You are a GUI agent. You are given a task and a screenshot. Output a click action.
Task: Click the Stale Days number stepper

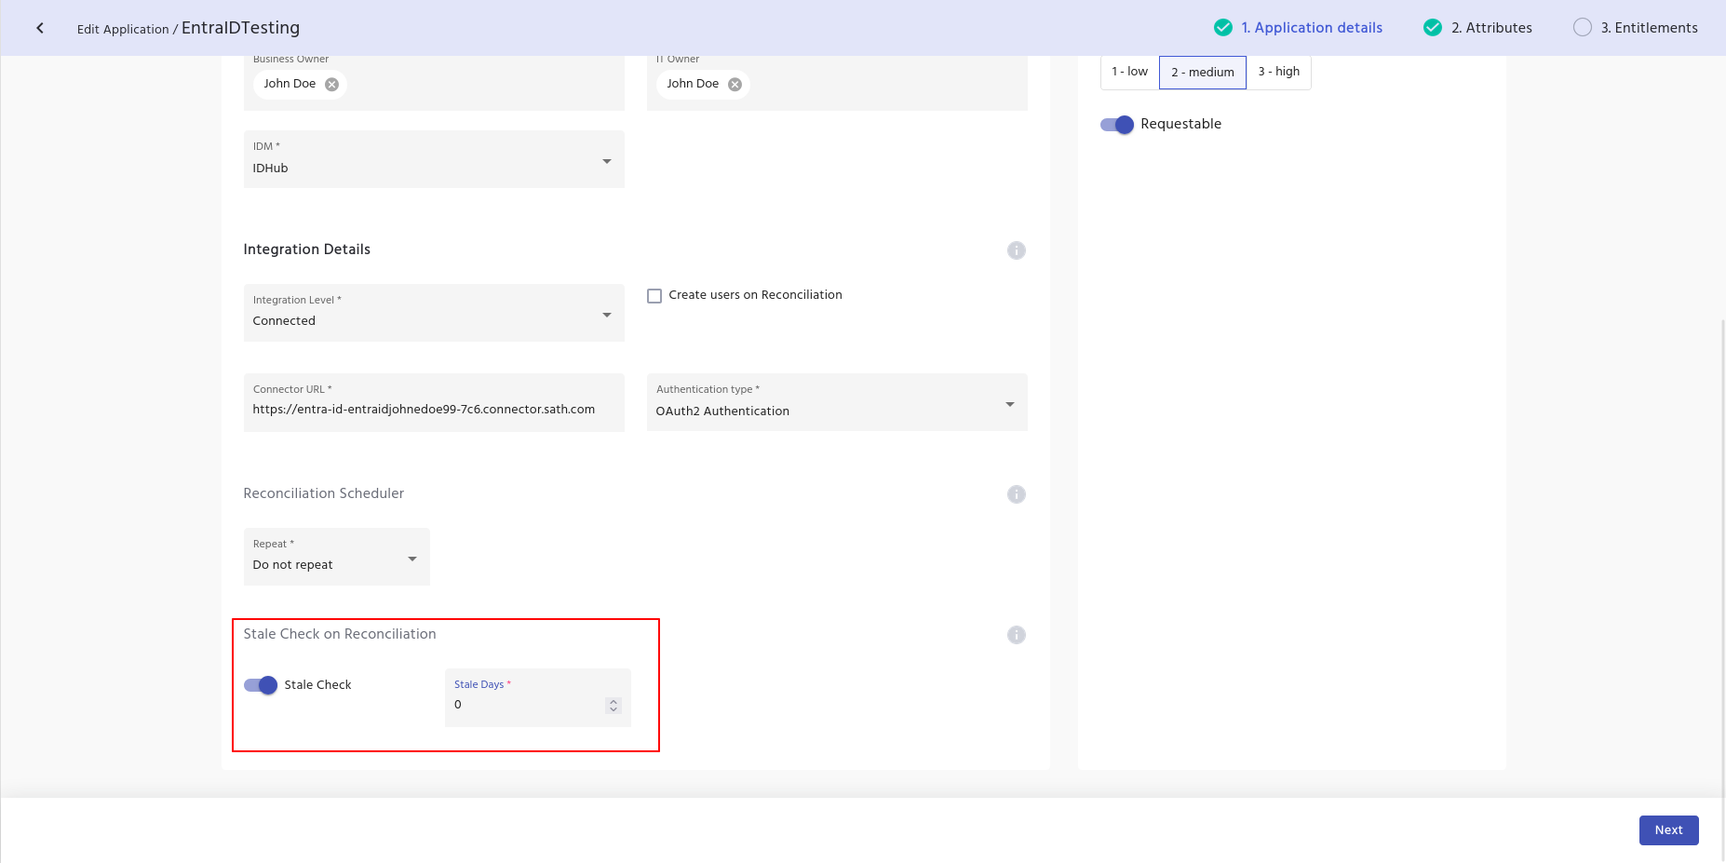(x=613, y=706)
